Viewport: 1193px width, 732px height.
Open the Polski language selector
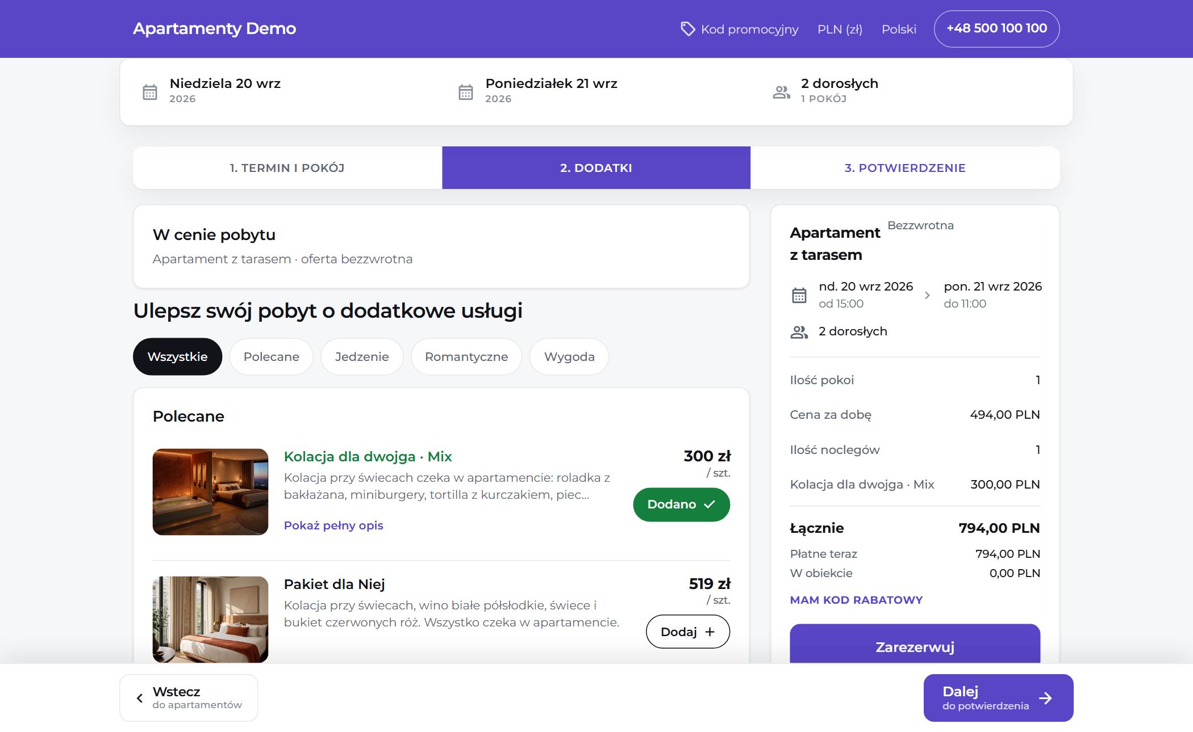point(899,29)
